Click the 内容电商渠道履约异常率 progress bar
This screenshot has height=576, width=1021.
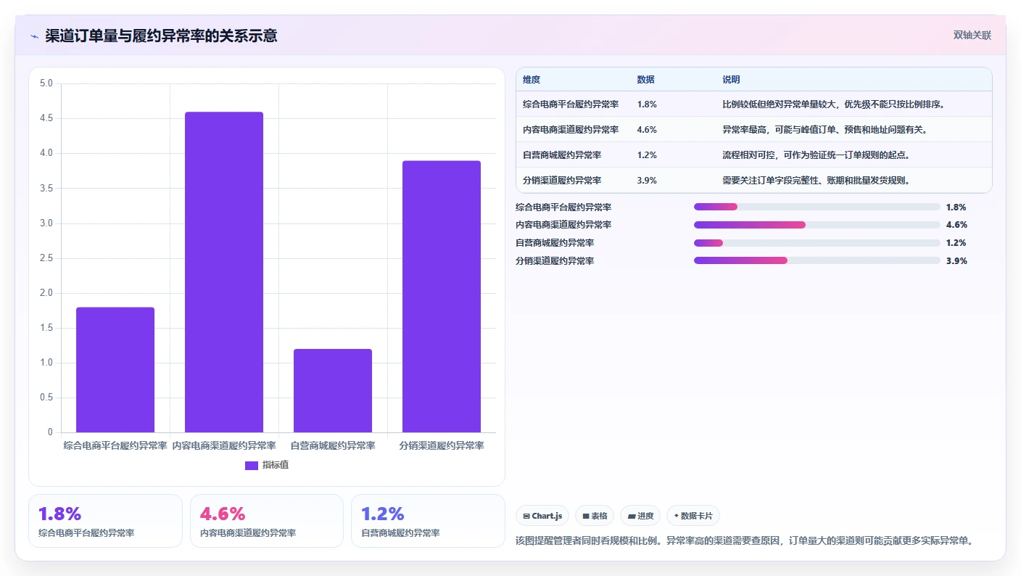817,225
